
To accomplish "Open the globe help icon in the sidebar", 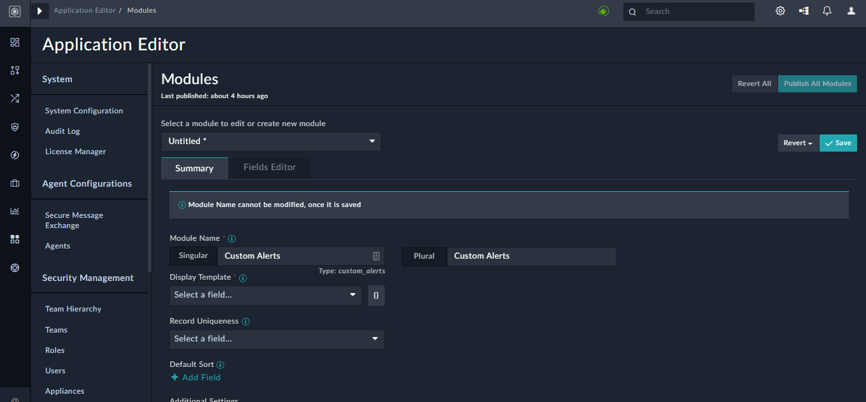I will (15, 268).
